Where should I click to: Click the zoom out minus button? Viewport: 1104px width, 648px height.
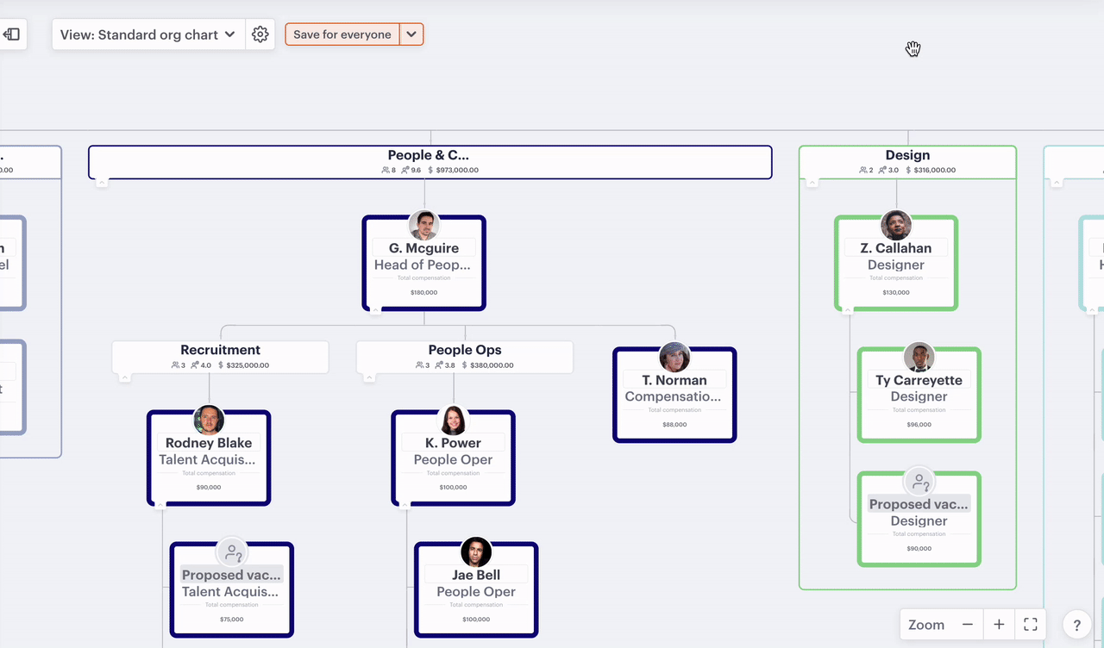(968, 625)
